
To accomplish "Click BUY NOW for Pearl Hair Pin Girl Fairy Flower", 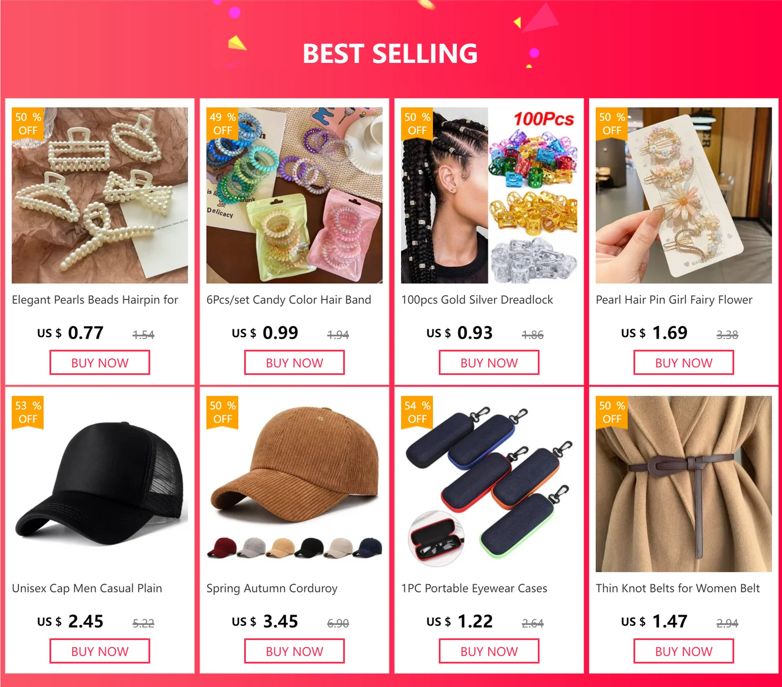I will click(x=684, y=362).
